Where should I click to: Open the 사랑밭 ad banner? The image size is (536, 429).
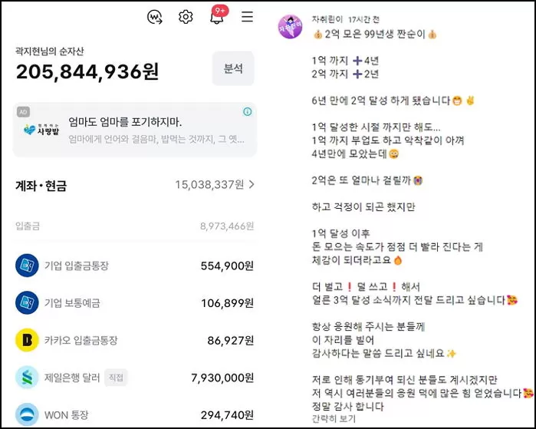(135, 130)
